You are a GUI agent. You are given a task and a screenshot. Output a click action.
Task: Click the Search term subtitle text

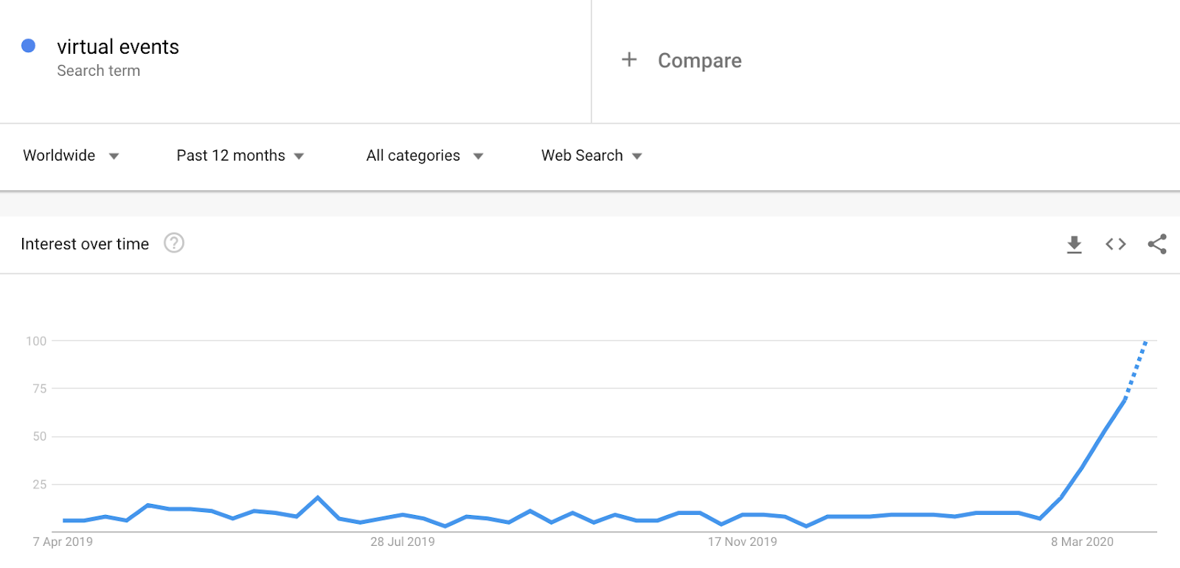point(99,71)
